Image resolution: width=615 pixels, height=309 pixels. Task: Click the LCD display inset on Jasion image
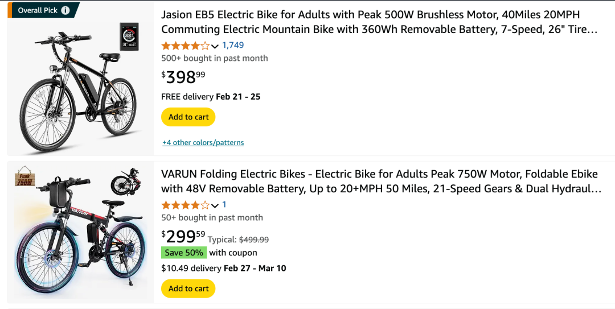[x=129, y=37]
